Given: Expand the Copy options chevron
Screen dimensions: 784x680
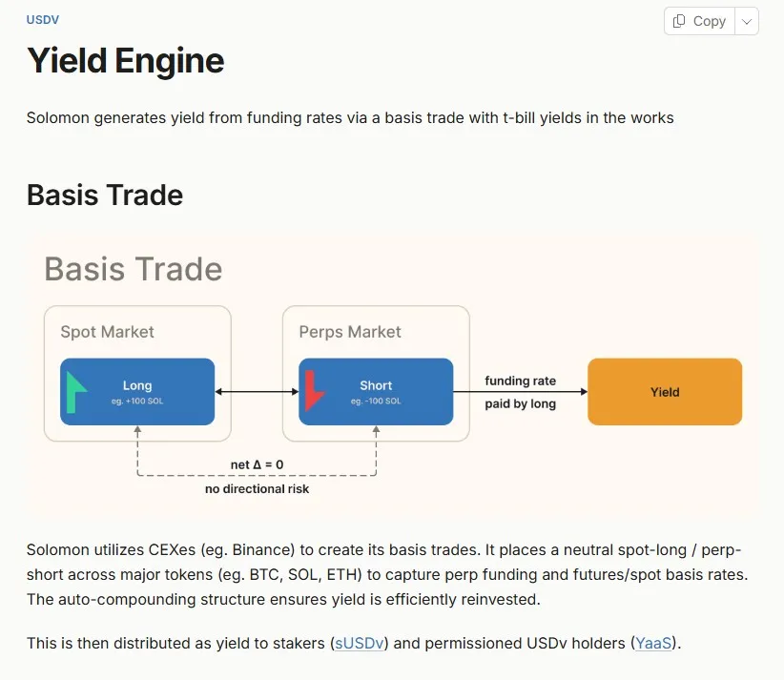Looking at the screenshot, I should tap(747, 21).
